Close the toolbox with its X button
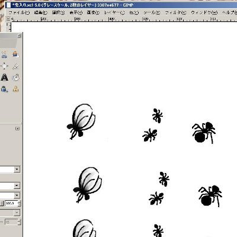 coord(19,36)
